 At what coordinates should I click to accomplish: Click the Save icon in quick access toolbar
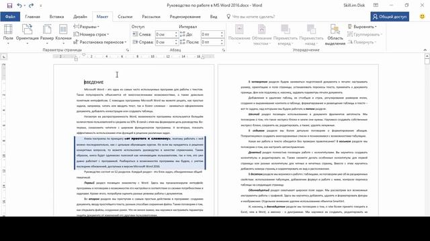[9, 5]
